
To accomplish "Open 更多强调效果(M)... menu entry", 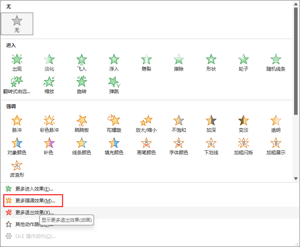I will [150, 201].
